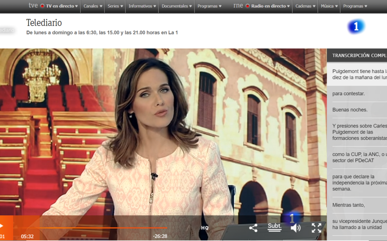Click the La 1 channel logo
This screenshot has height=241, width=387.
(356, 27)
